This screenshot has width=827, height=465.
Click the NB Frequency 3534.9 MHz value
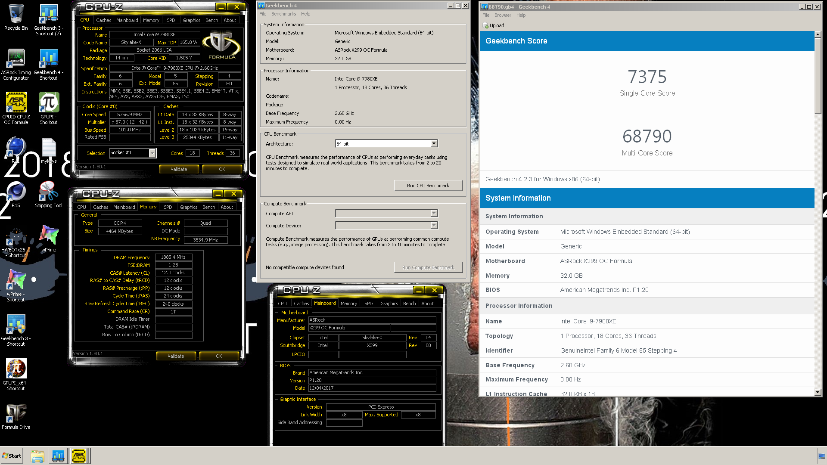click(205, 240)
